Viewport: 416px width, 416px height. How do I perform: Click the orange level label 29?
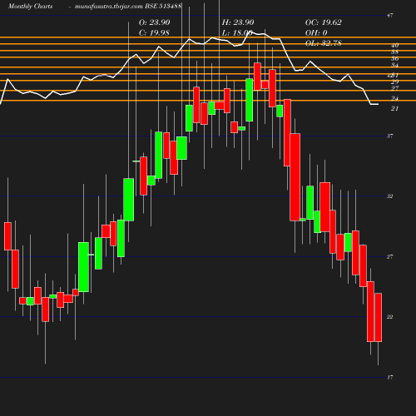395,82
